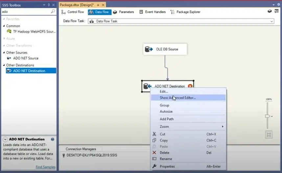Viewport: 282px width, 173px height.
Task: Select the DESKTOP-EKJ1P64\SQL2019.SSIS connection
Action: point(90,155)
